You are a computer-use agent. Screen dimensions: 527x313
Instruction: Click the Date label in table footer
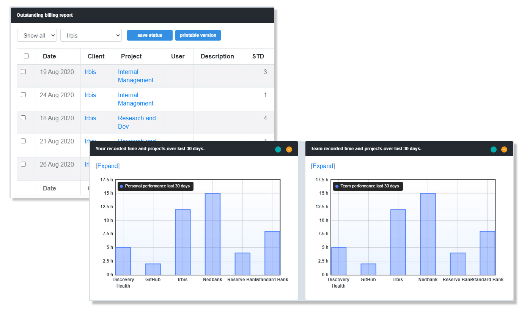(49, 189)
